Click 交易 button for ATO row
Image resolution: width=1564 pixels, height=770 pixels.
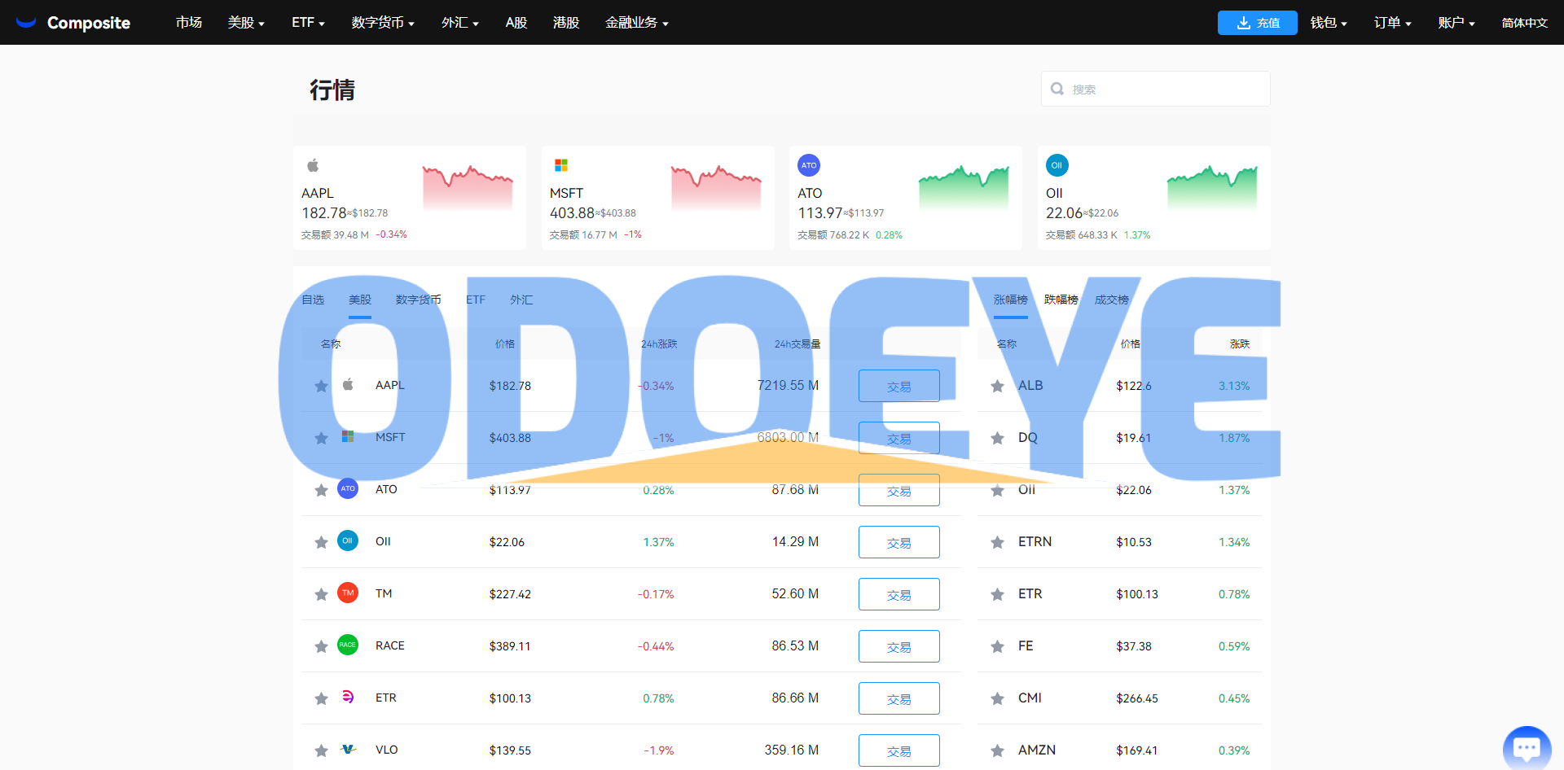[x=899, y=490]
